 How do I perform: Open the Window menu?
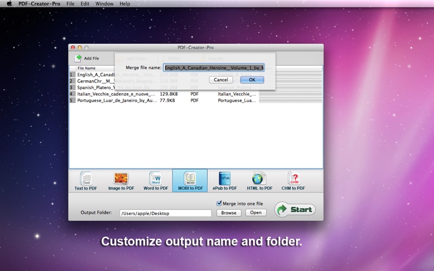(104, 4)
